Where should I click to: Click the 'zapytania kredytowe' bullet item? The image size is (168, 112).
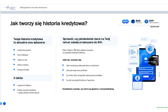[24, 85]
